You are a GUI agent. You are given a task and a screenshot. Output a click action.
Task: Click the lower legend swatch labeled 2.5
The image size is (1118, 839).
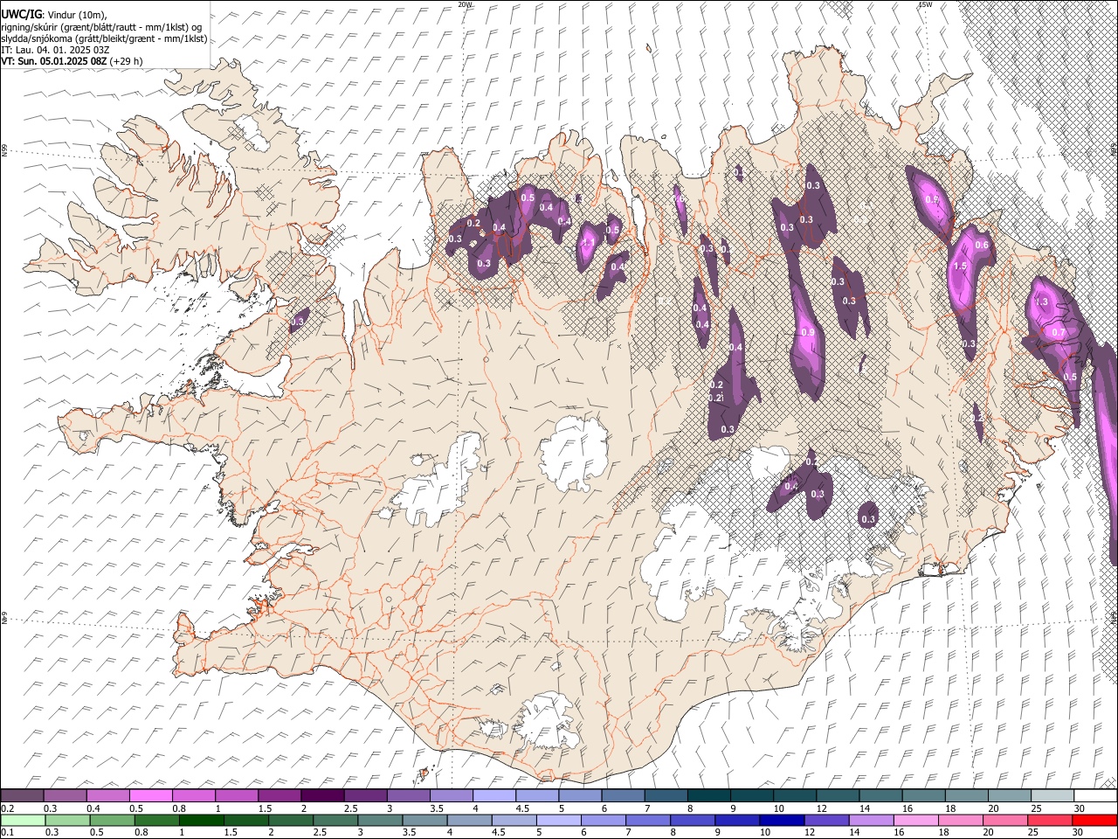click(x=335, y=821)
